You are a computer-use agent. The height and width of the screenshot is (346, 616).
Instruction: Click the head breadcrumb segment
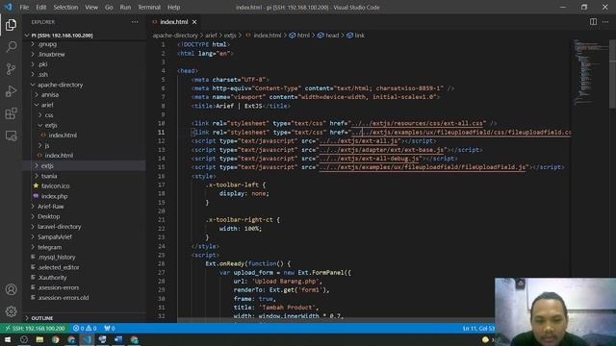pos(332,36)
